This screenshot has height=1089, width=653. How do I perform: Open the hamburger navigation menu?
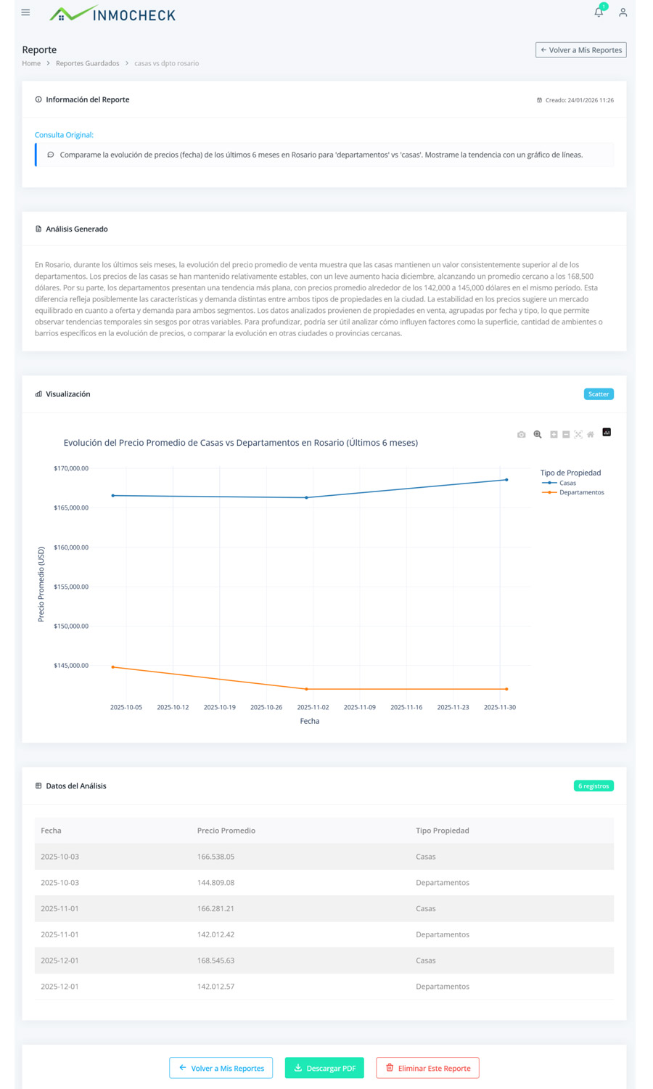pos(25,12)
